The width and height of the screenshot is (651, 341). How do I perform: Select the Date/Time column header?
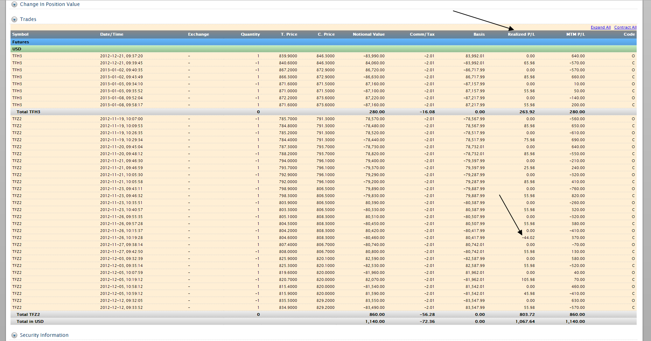click(112, 34)
